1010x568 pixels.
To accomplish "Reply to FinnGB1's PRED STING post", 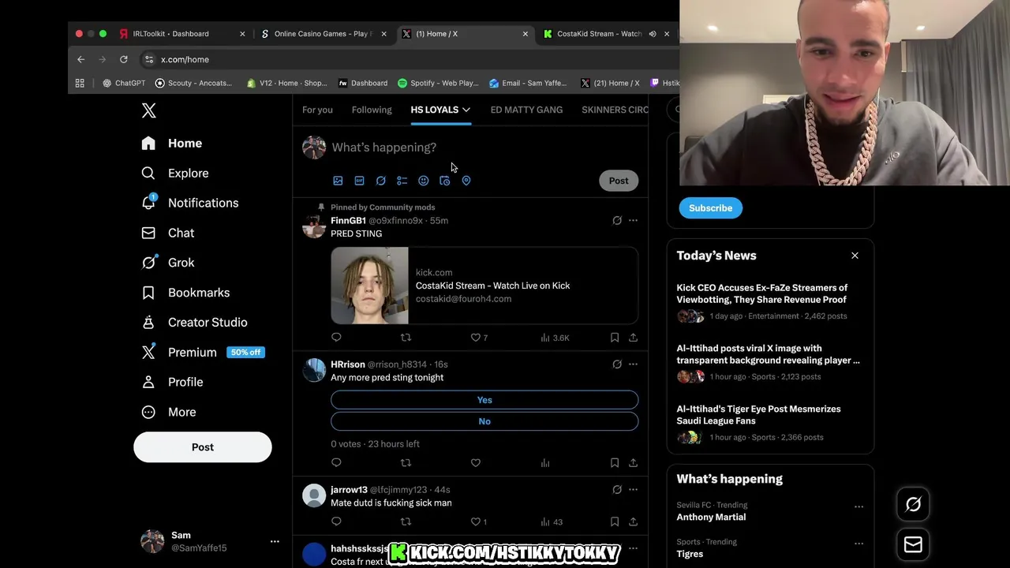I will click(x=336, y=338).
